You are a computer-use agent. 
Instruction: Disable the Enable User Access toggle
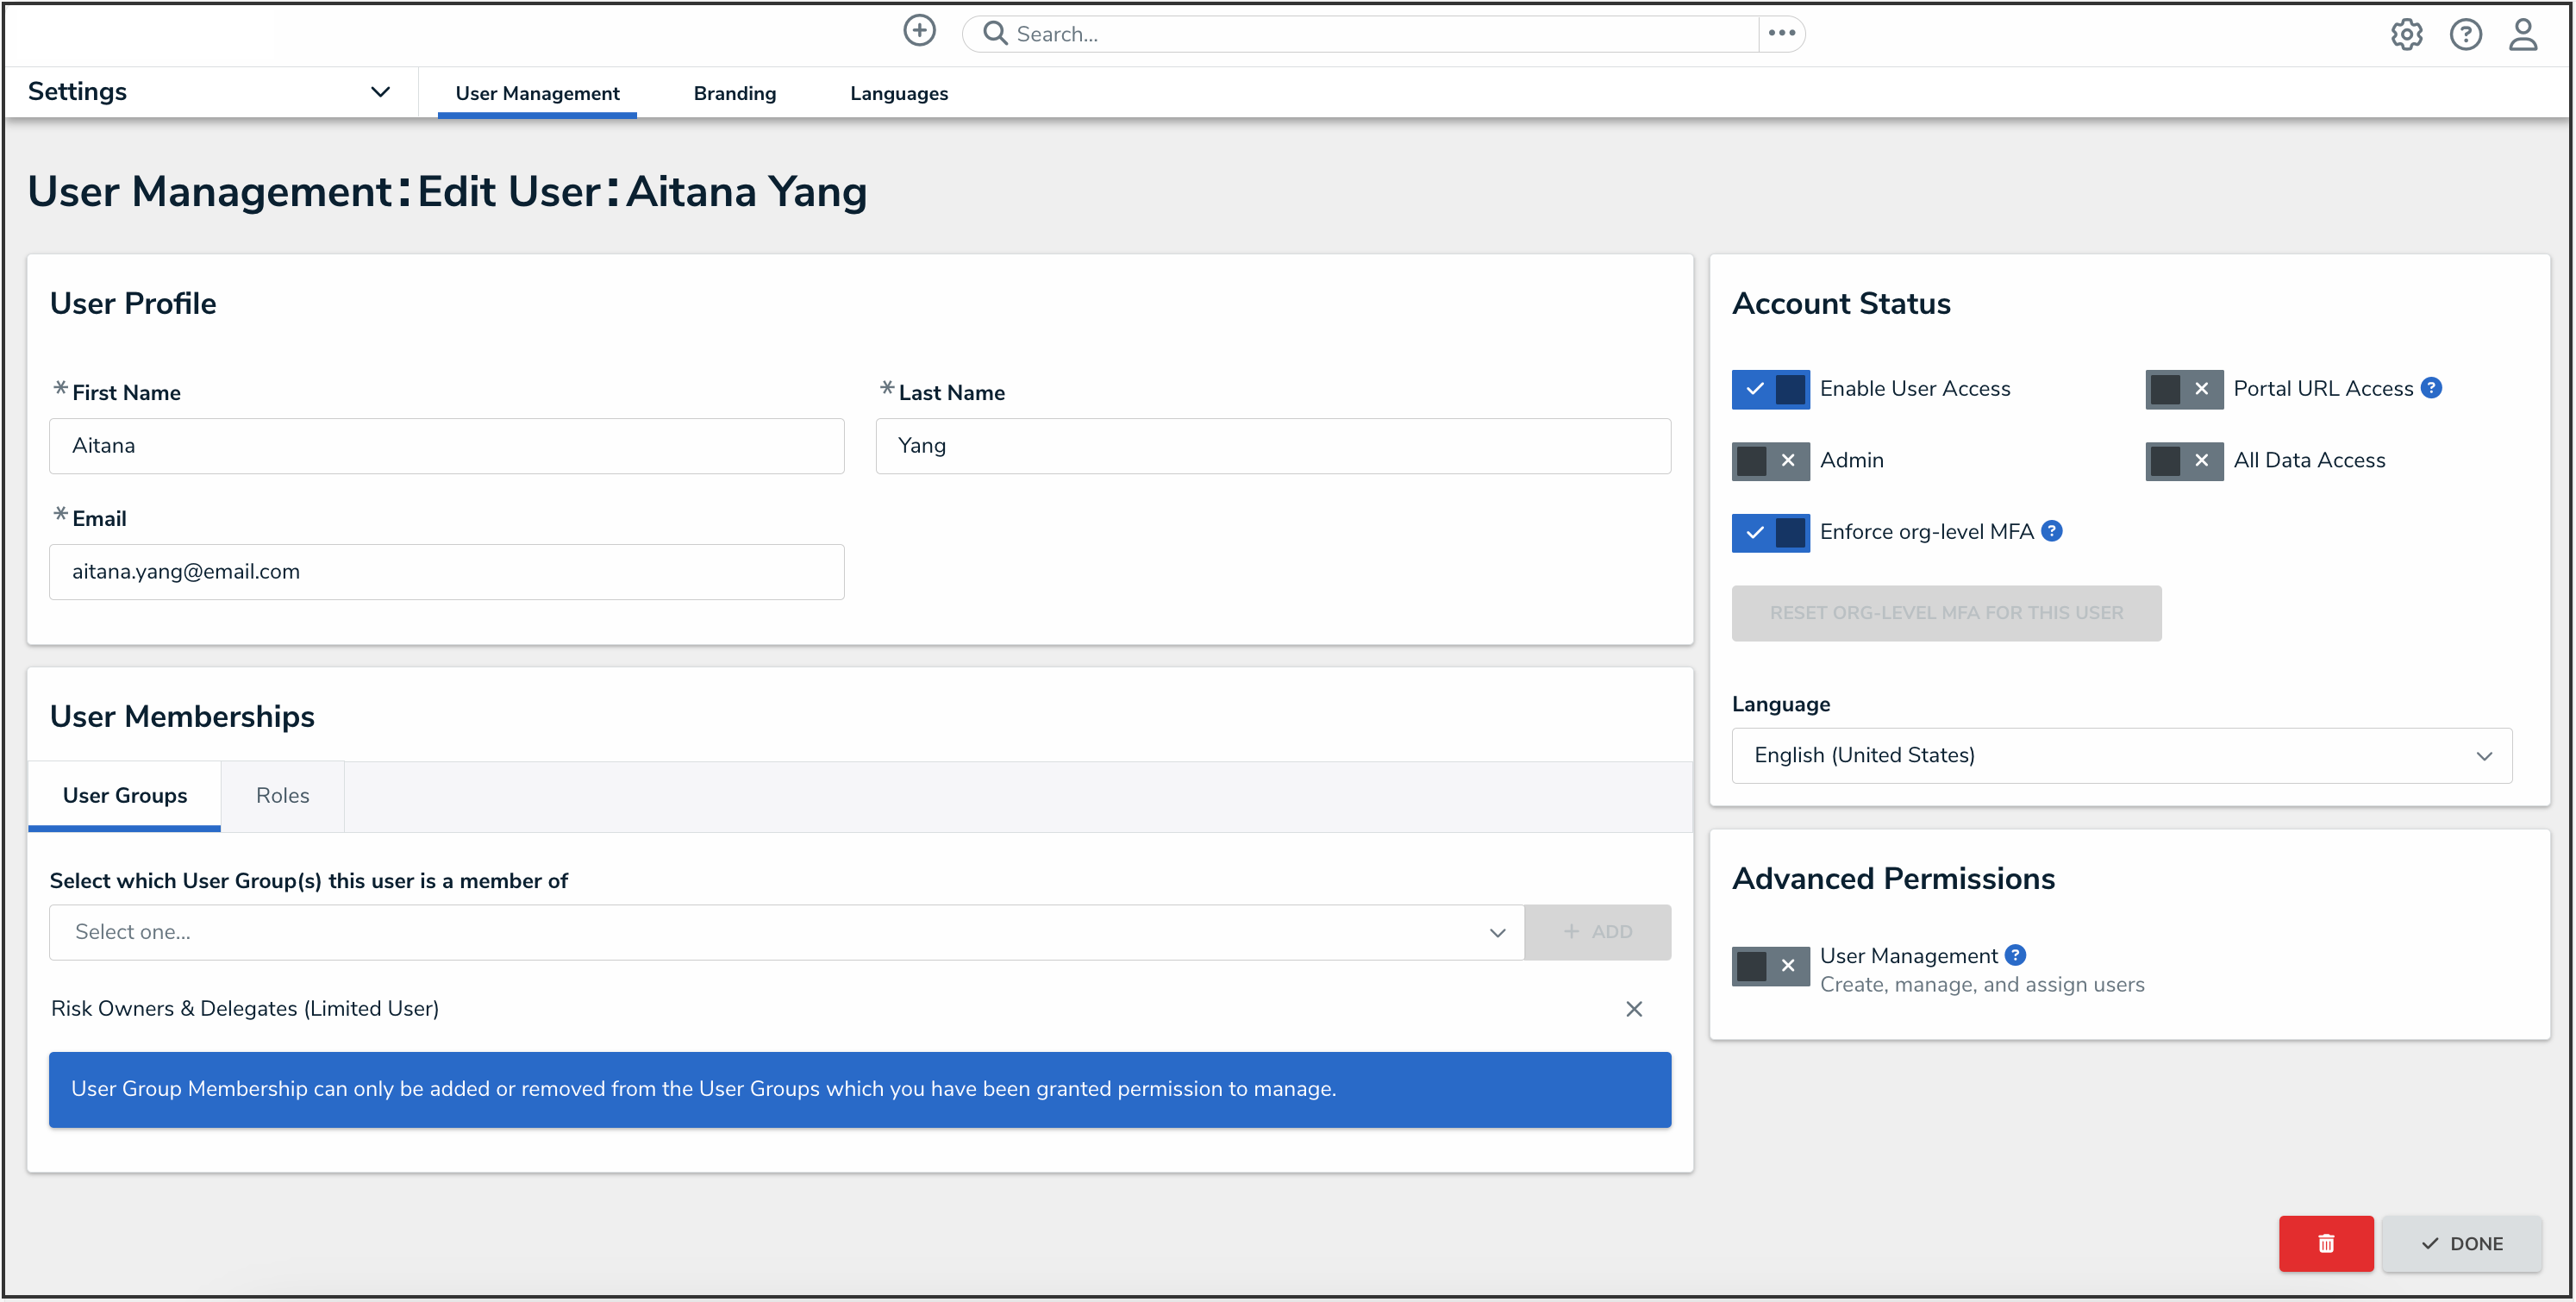tap(1770, 389)
